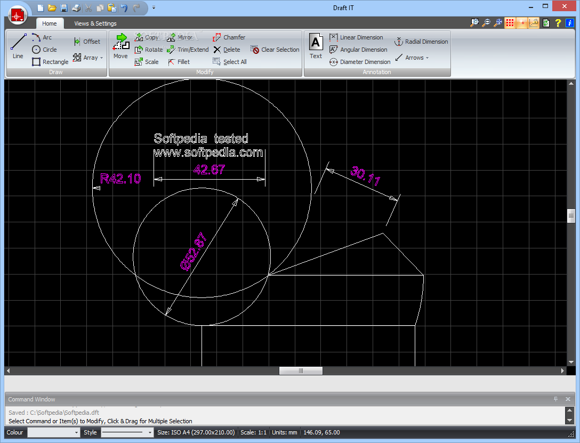Toggle the object snap button
580x443 pixels.
(522, 23)
